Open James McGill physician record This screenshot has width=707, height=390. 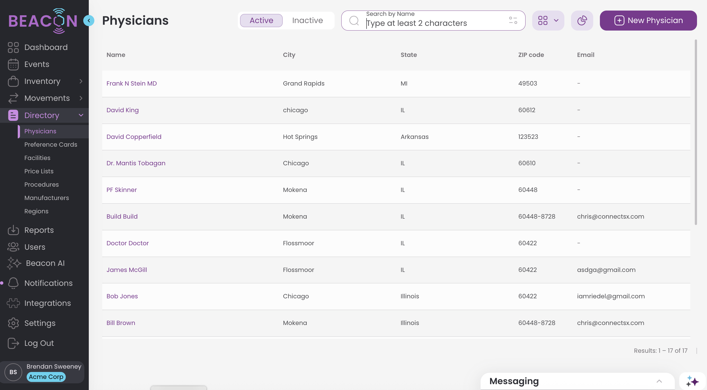(127, 270)
